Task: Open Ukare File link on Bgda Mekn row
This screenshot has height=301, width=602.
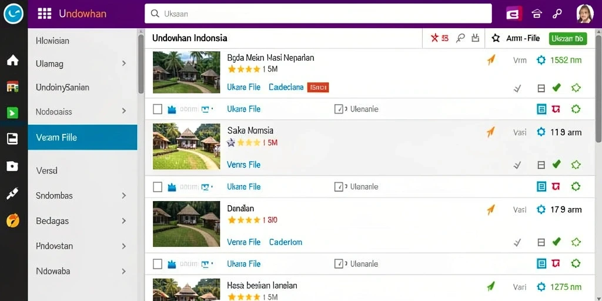Action: coord(244,87)
